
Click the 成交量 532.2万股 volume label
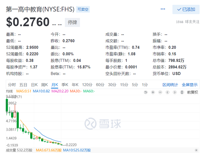[19, 150]
